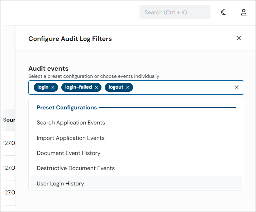This screenshot has width=256, height=212.
Task: Click the Search (Ctrl + K) field
Action: (x=175, y=12)
